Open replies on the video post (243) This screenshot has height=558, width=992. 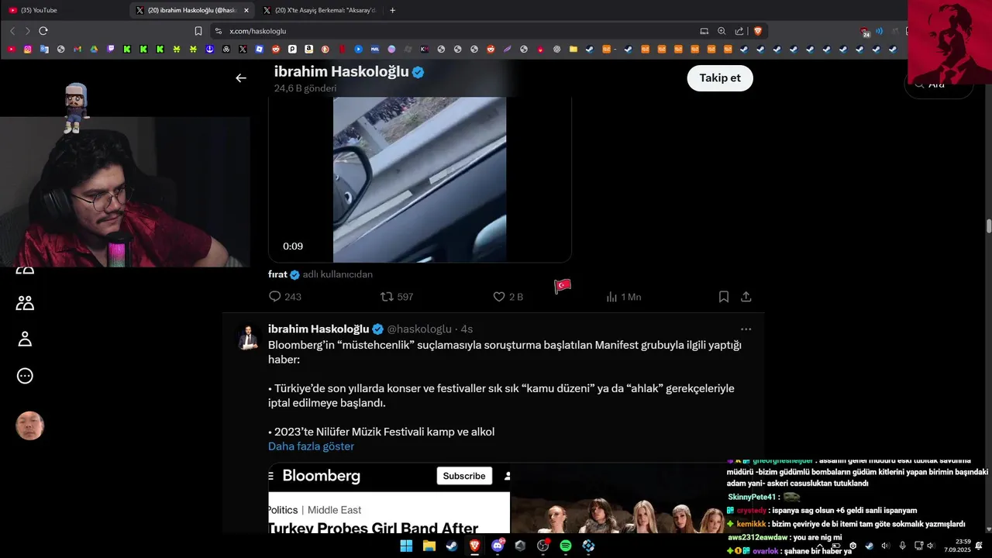pyautogui.click(x=284, y=297)
